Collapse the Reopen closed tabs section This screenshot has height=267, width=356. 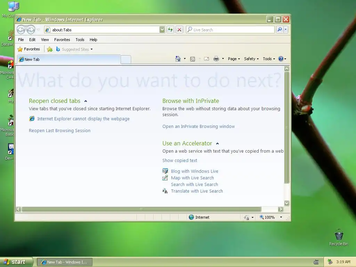coord(86,101)
